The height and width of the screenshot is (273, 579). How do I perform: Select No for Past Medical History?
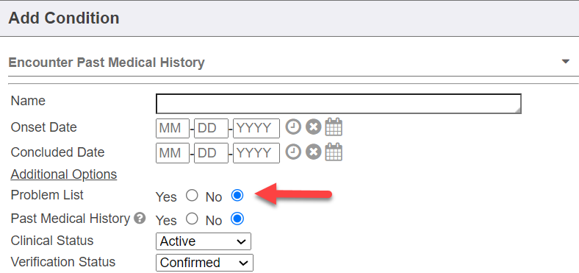tap(237, 219)
